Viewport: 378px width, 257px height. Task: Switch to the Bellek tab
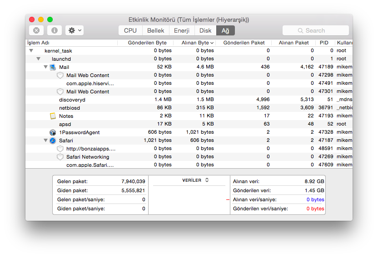coord(156,30)
